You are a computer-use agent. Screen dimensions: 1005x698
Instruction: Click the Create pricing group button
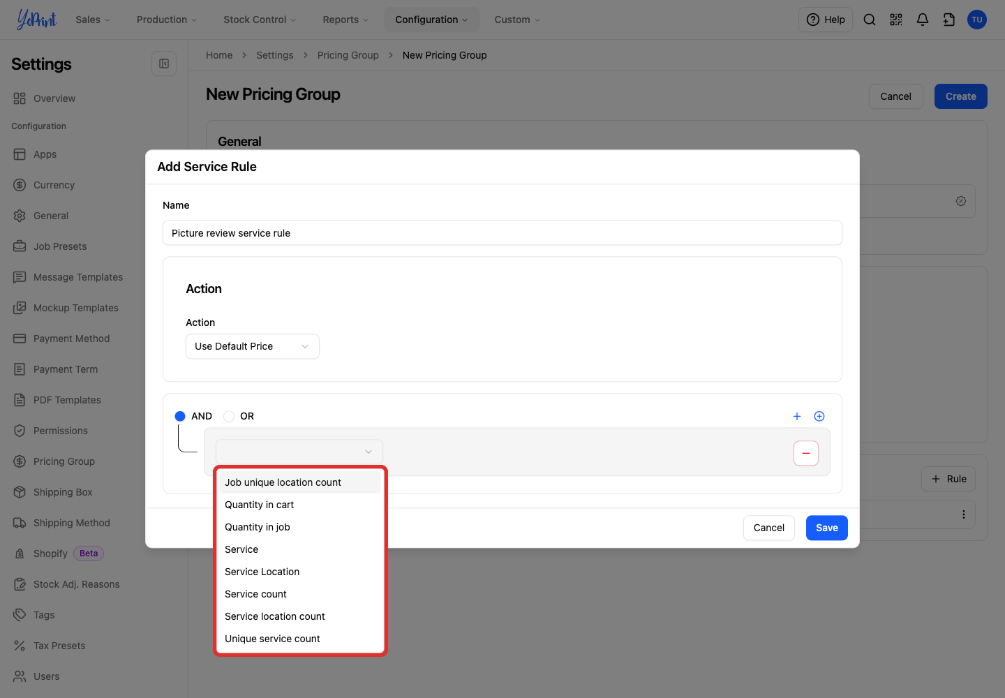point(961,96)
